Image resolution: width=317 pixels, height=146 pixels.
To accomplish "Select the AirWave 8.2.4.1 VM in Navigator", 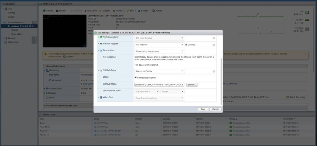I will tap(19, 26).
